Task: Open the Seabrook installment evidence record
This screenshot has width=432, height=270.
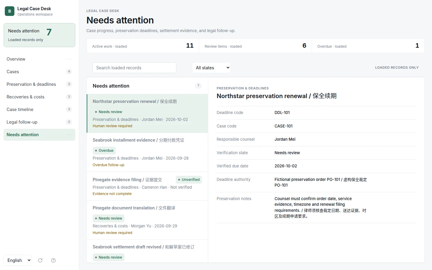Action: pos(147,152)
